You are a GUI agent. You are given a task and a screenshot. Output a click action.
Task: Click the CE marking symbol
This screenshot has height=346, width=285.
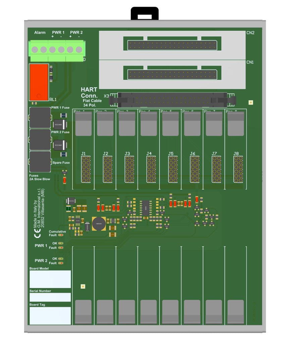pyautogui.click(x=38, y=234)
